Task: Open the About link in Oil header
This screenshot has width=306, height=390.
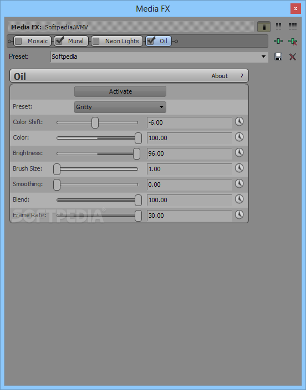Action: [x=220, y=76]
